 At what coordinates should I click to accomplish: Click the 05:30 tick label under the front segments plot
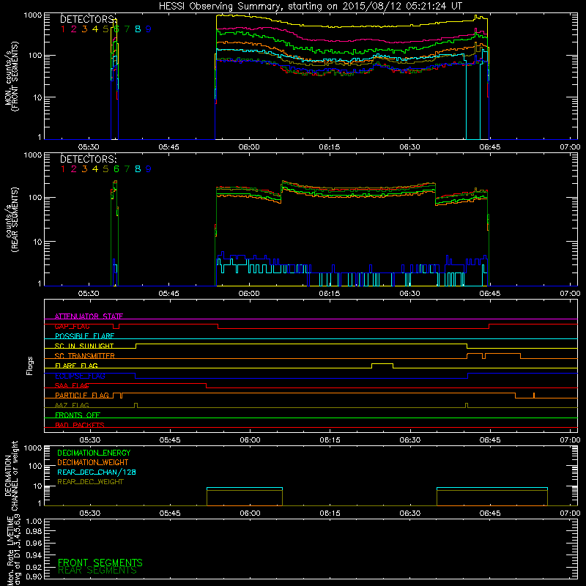(x=89, y=147)
